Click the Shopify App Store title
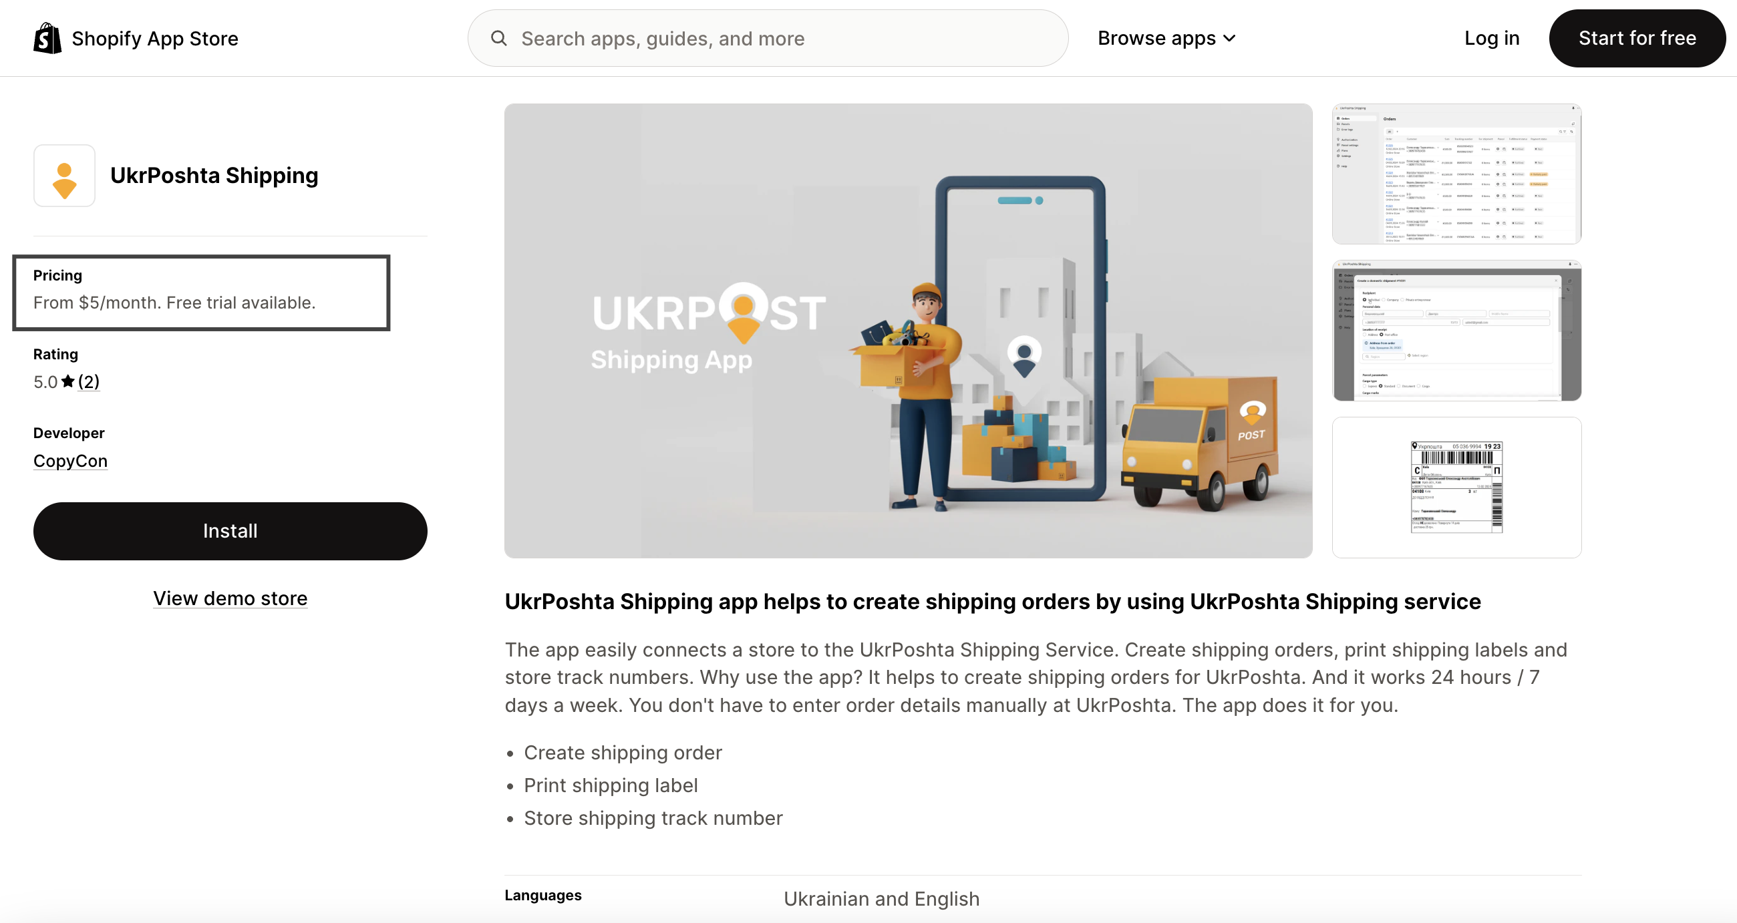Screen dimensions: 1737x923 click(155, 39)
